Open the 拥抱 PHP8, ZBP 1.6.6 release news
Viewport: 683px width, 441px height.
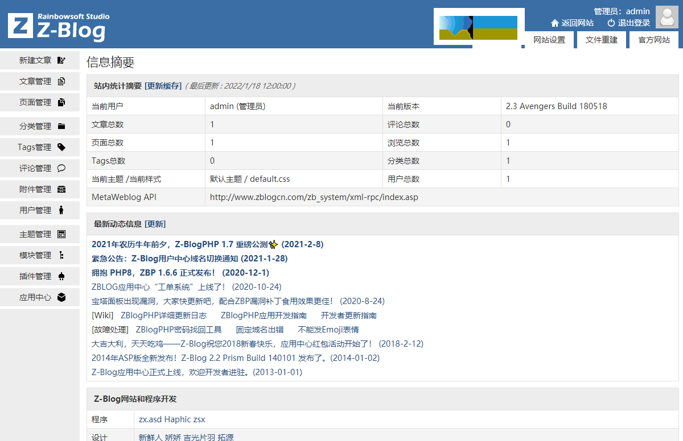click(180, 273)
